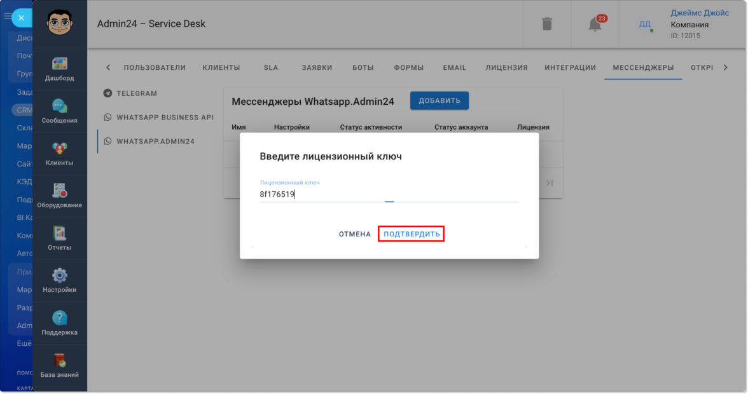Click the Настройки column header
The height and width of the screenshot is (394, 748).
click(291, 127)
